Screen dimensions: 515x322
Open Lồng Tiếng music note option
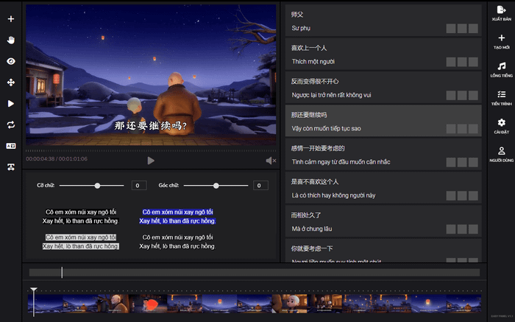[501, 70]
